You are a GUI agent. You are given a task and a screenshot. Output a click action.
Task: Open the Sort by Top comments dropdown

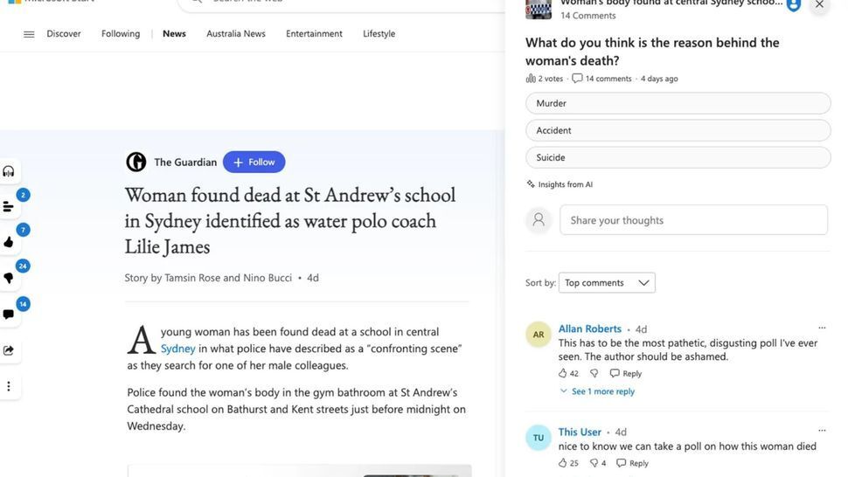click(x=607, y=282)
